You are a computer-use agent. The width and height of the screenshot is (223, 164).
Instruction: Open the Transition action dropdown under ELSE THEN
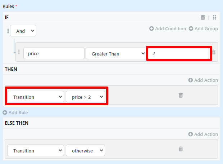click(35, 151)
